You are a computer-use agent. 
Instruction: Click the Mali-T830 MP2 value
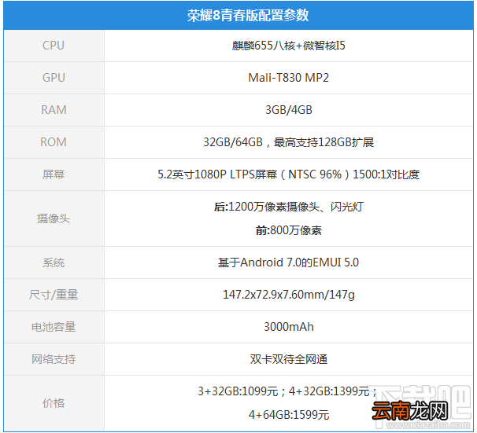[x=288, y=78]
